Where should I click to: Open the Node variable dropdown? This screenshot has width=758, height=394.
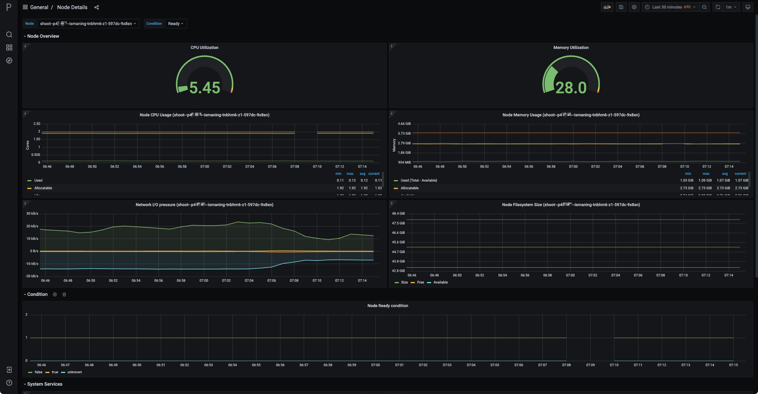point(88,24)
